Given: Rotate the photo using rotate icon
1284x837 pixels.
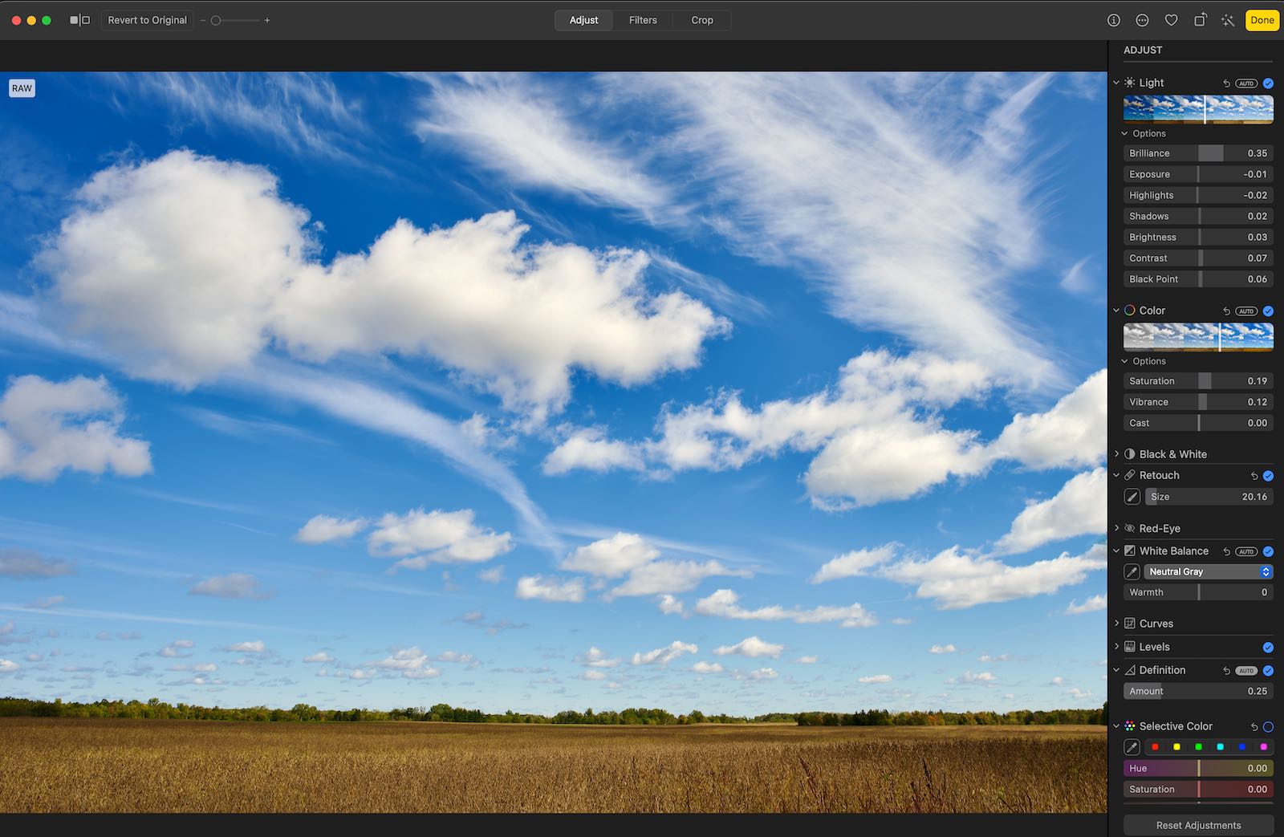Looking at the screenshot, I should [1200, 20].
